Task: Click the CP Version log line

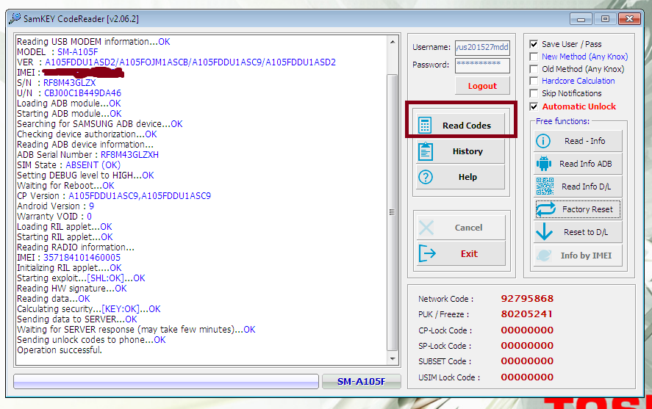Action: (x=114, y=196)
